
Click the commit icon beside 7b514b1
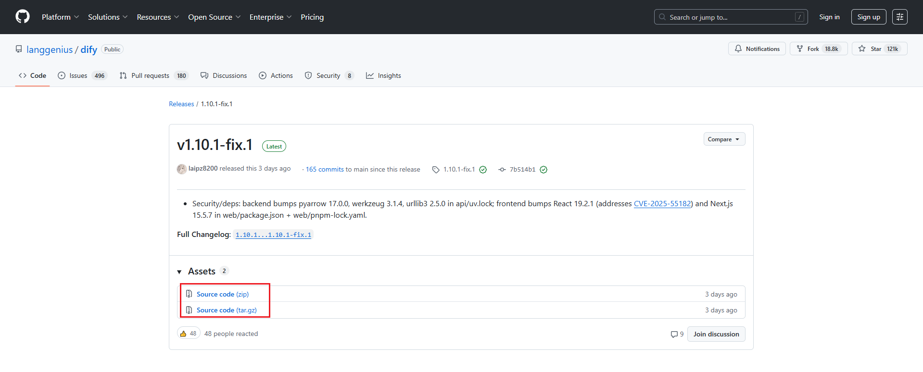click(502, 170)
